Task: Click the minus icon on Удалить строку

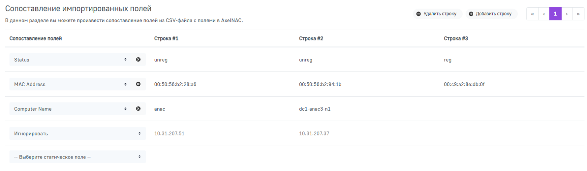Action: click(419, 14)
